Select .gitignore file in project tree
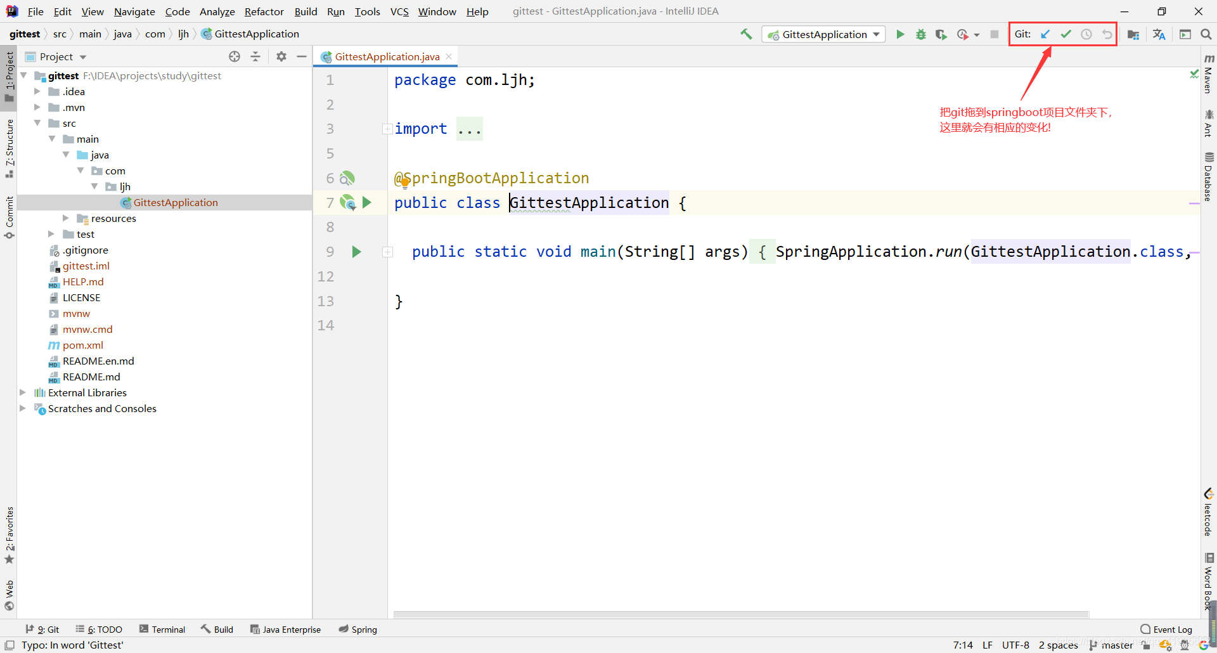The height and width of the screenshot is (653, 1217). tap(85, 250)
